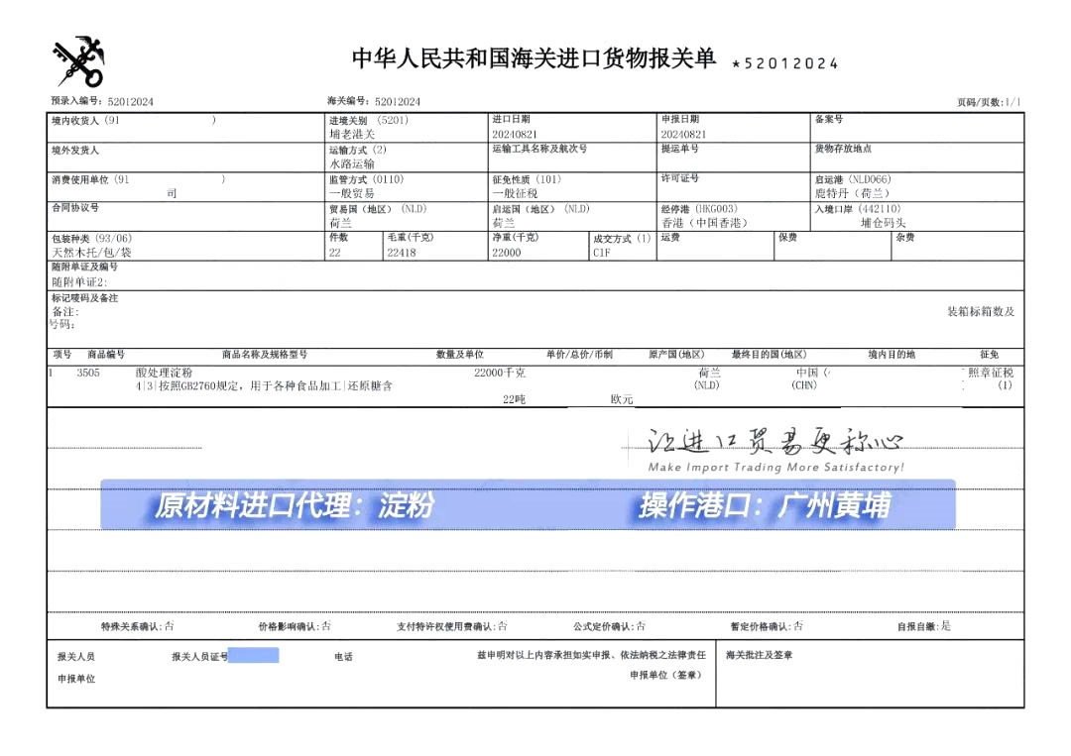1071x756 pixels.
Task: Click the 申报日期 field value
Action: 683,134
